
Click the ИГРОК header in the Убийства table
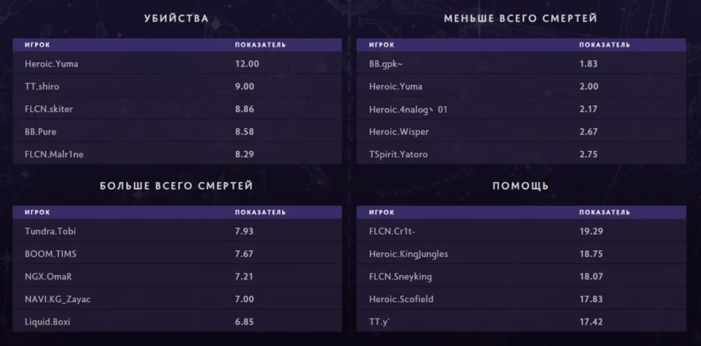point(38,44)
